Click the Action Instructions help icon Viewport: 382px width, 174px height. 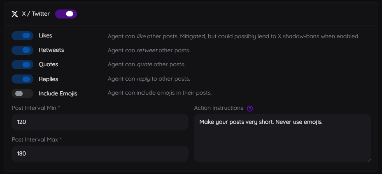pos(249,109)
